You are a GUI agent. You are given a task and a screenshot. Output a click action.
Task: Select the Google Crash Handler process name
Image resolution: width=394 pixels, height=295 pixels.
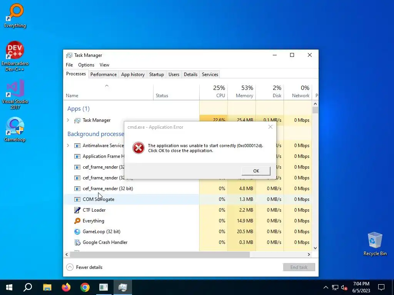(x=105, y=242)
